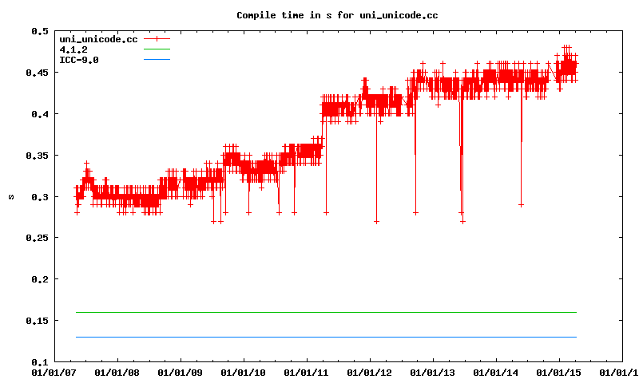Click the 0.1 y-axis tick label
Image resolution: width=639 pixels, height=383 pixels.
[39, 362]
